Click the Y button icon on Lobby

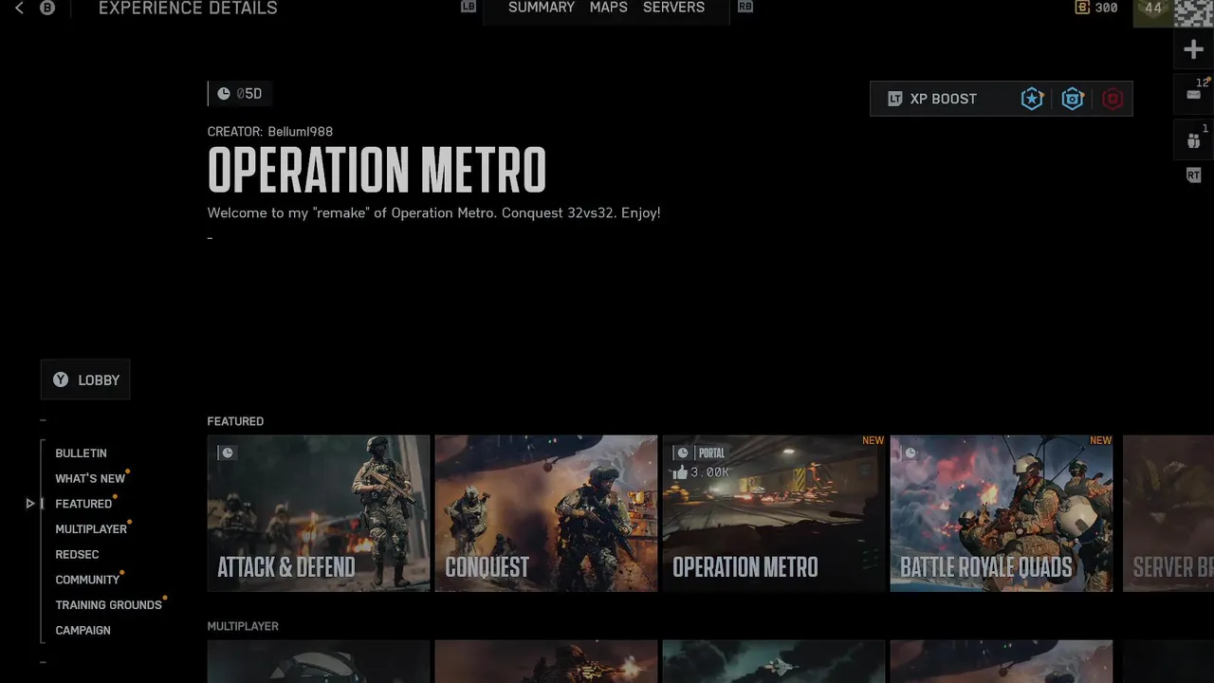61,379
